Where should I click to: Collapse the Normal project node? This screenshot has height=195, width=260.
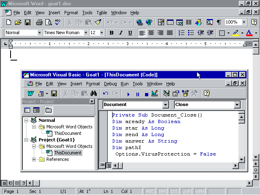pyautogui.click(x=26, y=120)
